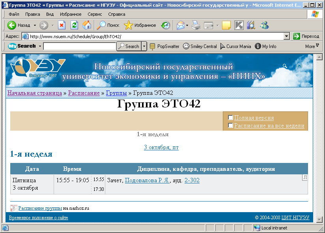Follow the Расписание breadcrumb link

(x=84, y=93)
